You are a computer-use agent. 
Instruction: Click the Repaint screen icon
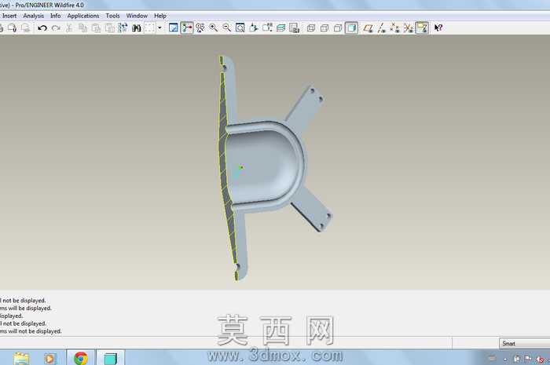click(x=174, y=28)
